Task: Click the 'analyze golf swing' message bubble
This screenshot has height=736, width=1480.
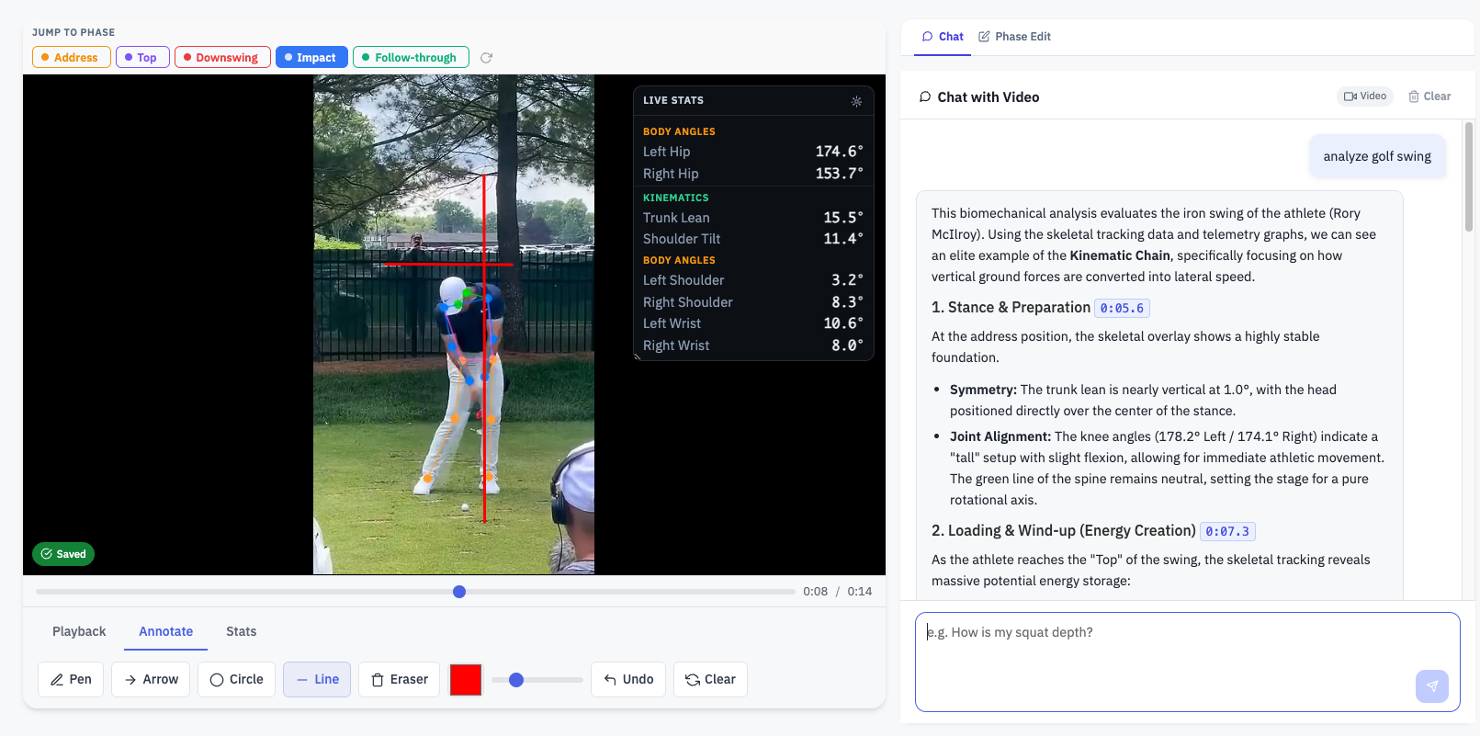Action: (x=1377, y=156)
